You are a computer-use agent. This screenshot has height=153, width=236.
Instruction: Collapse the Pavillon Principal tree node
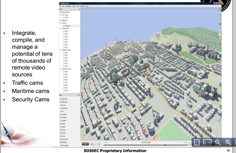coord(60,50)
